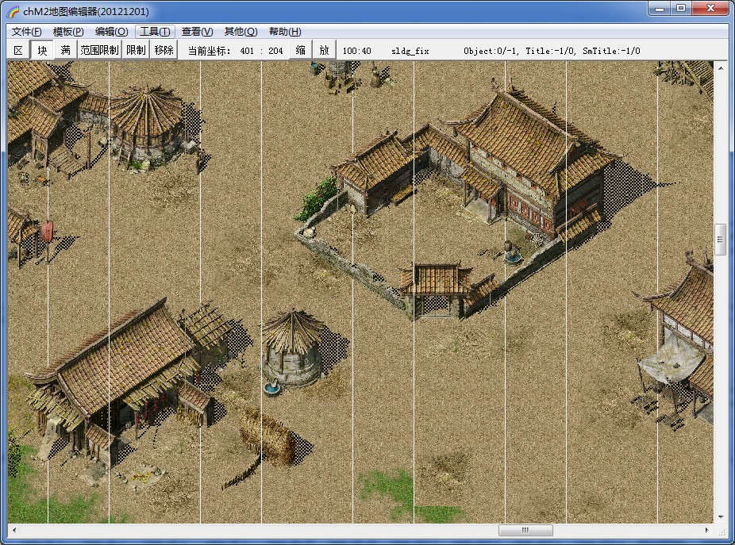Click the 100:40 map size text
The width and height of the screenshot is (735, 545).
pyautogui.click(x=356, y=51)
